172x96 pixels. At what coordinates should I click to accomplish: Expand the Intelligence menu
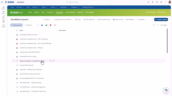pyautogui.click(x=75, y=7)
